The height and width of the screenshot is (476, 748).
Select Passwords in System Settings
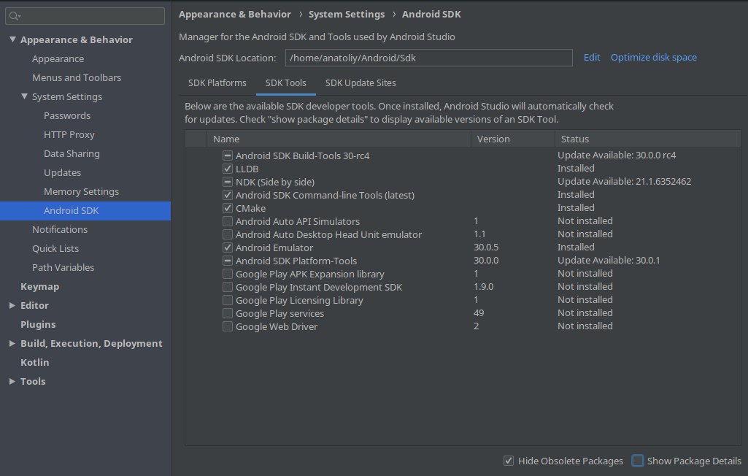[67, 115]
